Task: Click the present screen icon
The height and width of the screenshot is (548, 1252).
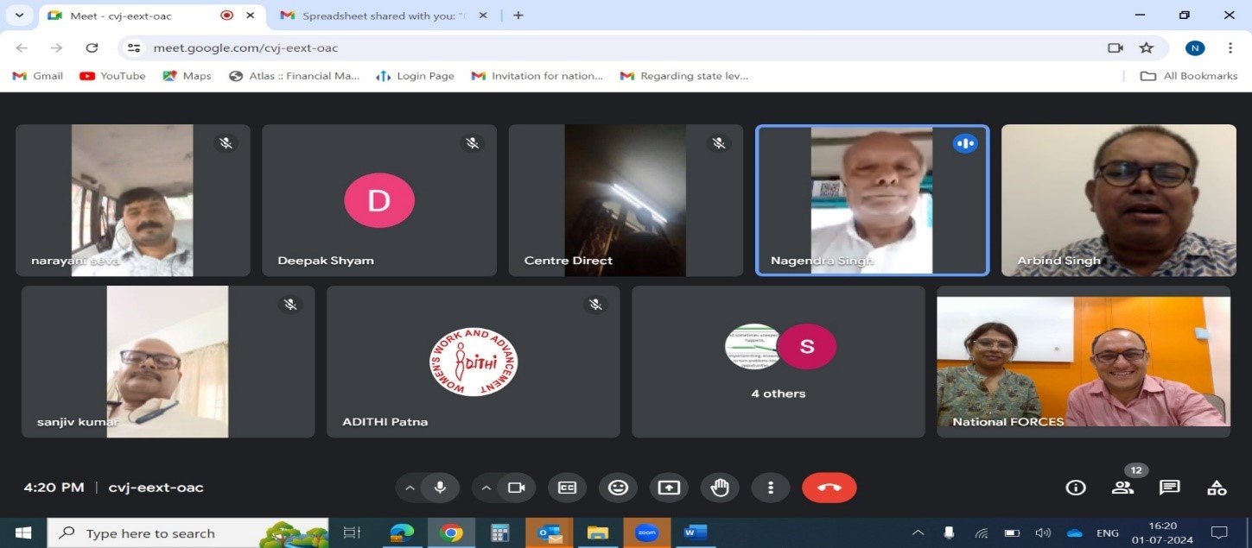Action: click(669, 488)
